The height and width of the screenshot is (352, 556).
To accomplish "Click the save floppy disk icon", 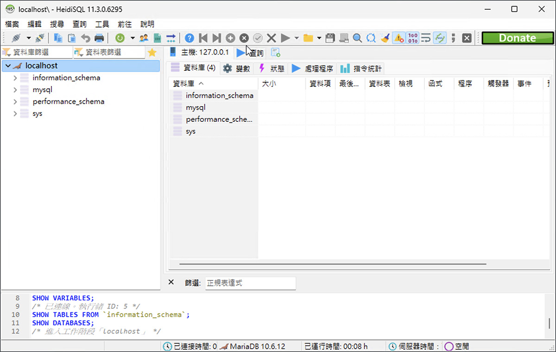I will (x=330, y=38).
